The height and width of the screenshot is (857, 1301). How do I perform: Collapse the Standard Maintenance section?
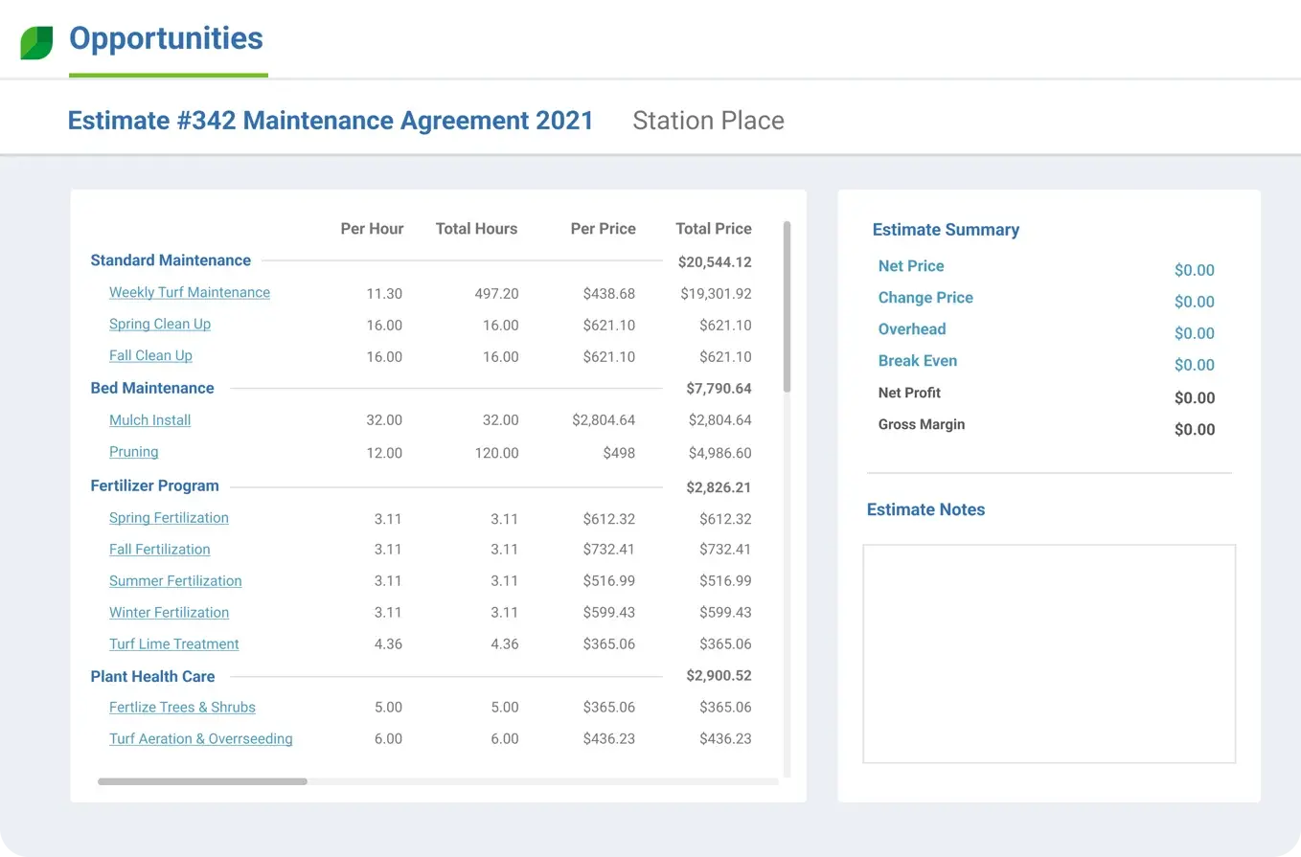click(170, 259)
